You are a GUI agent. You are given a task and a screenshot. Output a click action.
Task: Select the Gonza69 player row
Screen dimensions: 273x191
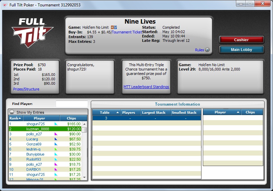point(45,144)
